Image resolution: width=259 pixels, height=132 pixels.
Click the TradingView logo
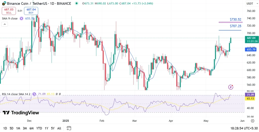[21, 113]
